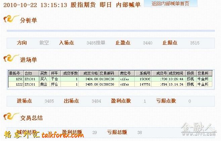Click the 交易总结 section heading
Screen dimensions: 221x141
pyautogui.click(x=31, y=118)
